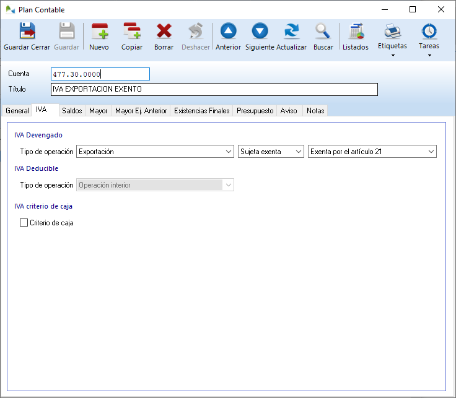The image size is (456, 398).
Task: Click the disabled Operación interior dropdown
Action: pyautogui.click(x=155, y=185)
